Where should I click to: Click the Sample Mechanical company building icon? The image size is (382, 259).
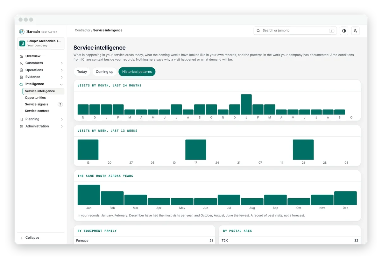coord(22,44)
